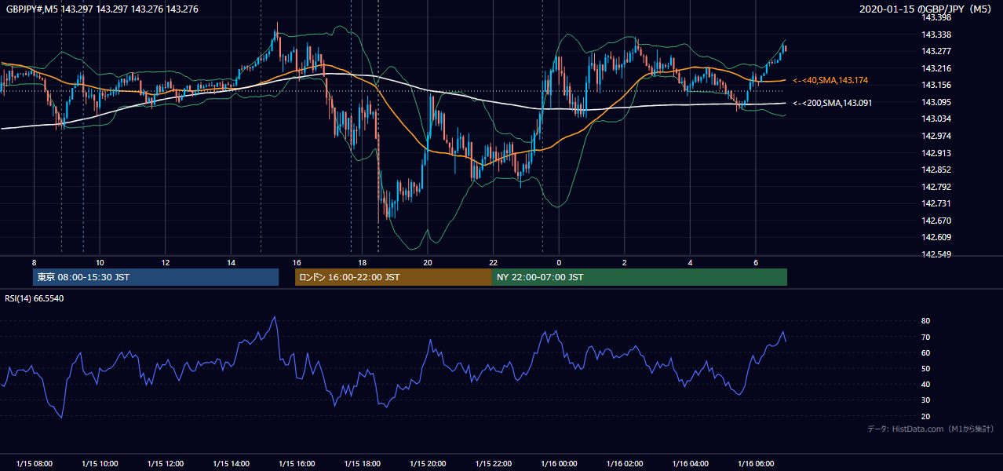This screenshot has height=471, width=1003.
Task: Click hour tick 12 under price chart
Action: coord(165,262)
